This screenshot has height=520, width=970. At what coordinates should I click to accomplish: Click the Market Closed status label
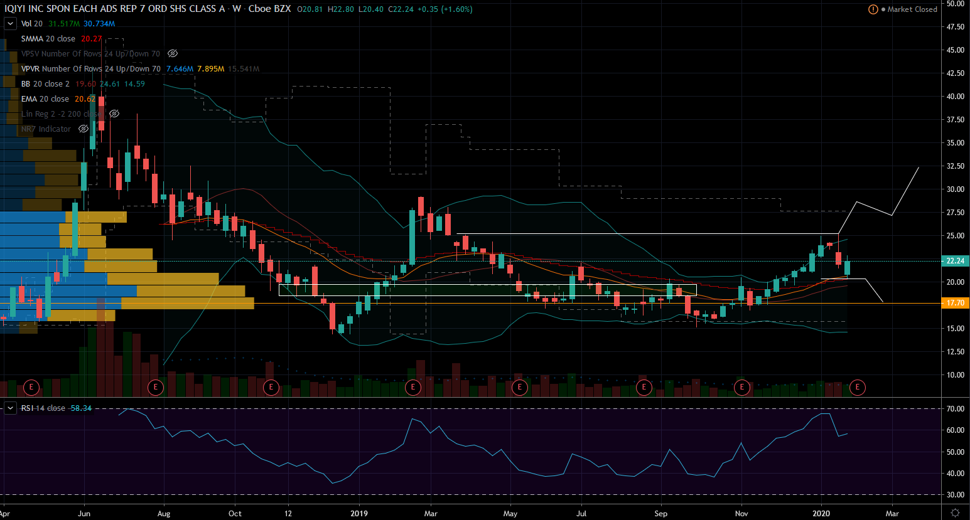912,9
